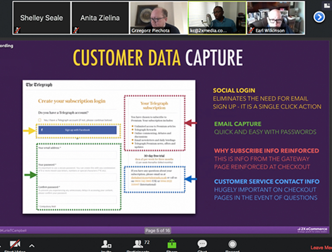Open Shelley Seale's participant tile
Screen dimensions: 332x252
[x=41, y=17]
